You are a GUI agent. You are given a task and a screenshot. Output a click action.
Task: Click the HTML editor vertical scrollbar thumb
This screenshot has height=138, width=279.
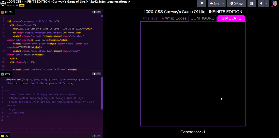pyautogui.click(x=102, y=16)
